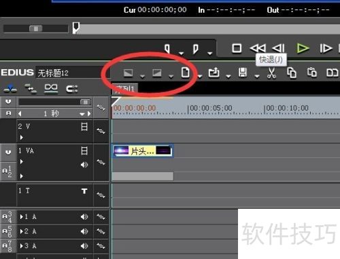Screen dimensions: 340x259
Task: Click the first default transition icon
Action: point(128,73)
